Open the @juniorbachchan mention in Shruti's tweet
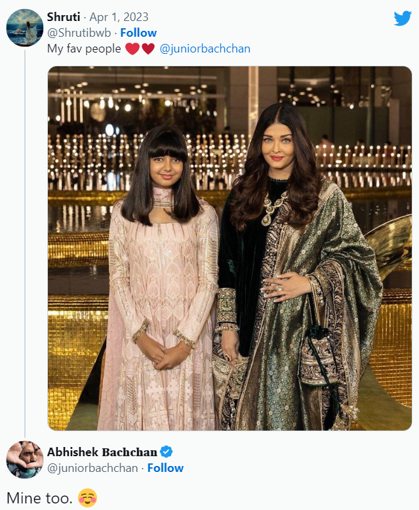Screen dimensions: 419x510 pos(205,49)
